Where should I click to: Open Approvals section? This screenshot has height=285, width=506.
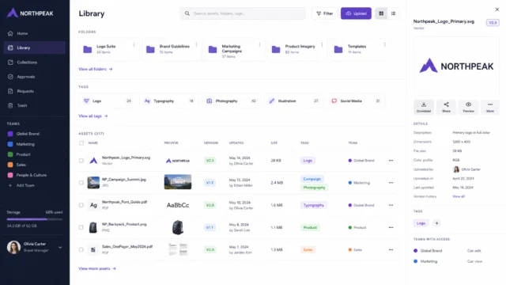[x=35, y=77]
